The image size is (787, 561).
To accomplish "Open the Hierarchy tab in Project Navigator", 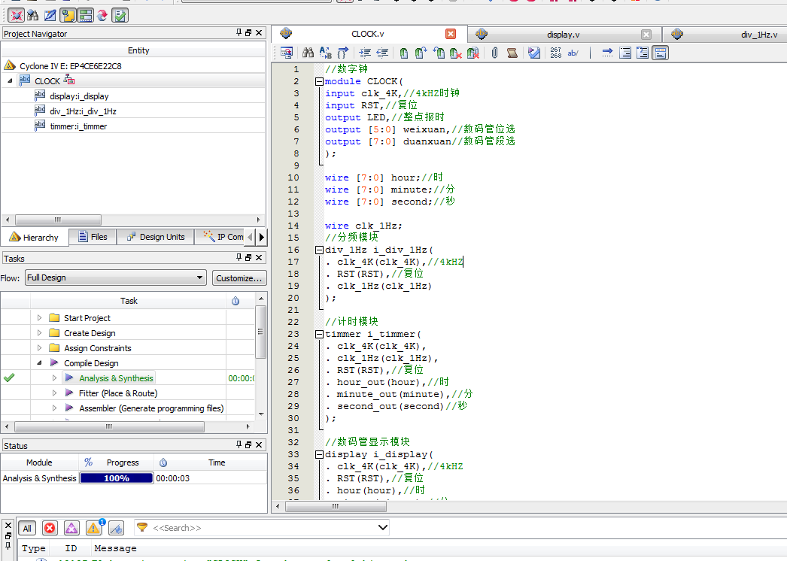I will pyautogui.click(x=34, y=237).
